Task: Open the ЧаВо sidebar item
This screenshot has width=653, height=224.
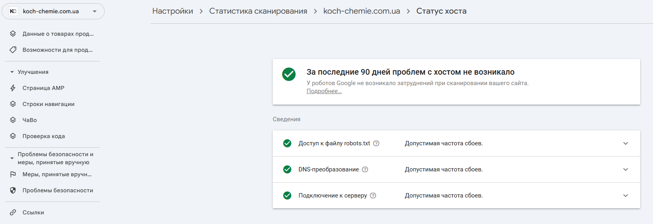Action: click(x=29, y=120)
